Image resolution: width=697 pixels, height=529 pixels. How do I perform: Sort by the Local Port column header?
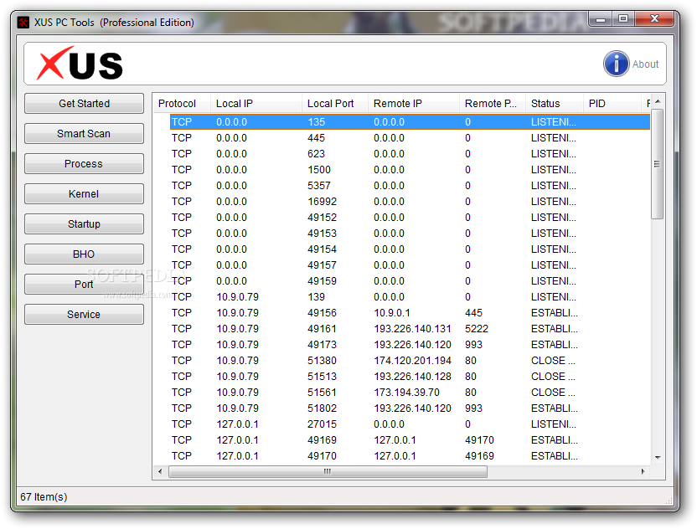(335, 104)
